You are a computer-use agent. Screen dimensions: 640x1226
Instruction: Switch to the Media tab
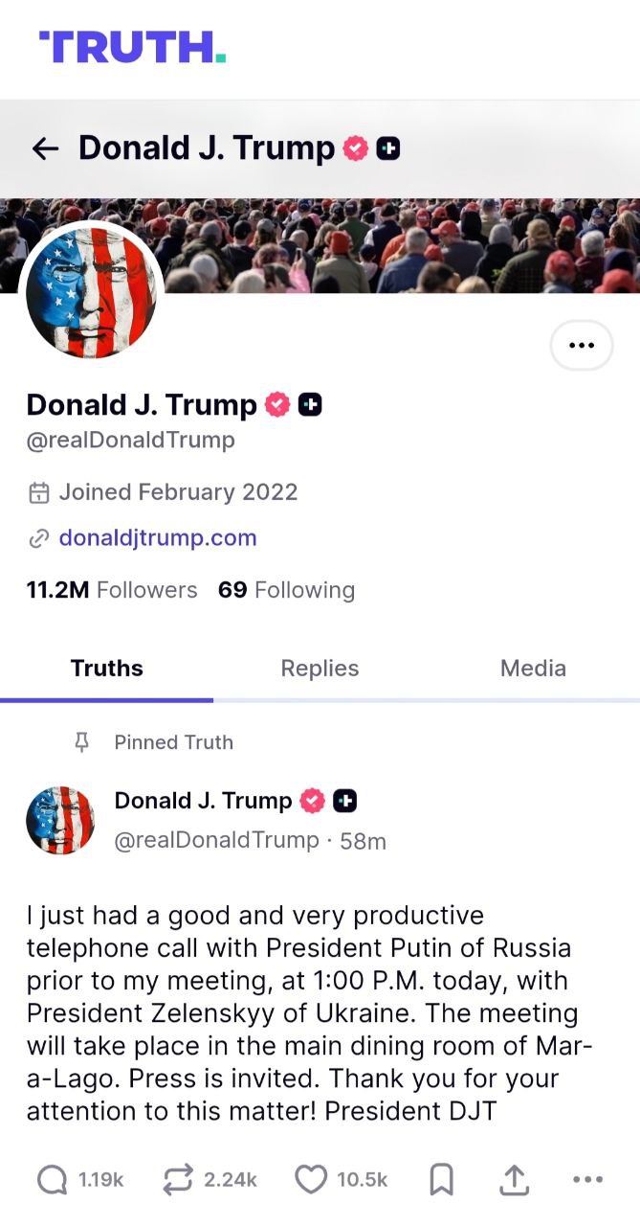click(533, 669)
